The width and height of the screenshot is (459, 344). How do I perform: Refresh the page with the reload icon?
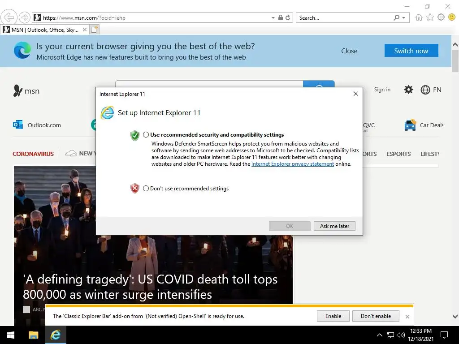(288, 17)
